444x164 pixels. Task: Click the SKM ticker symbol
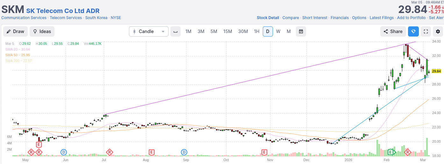(13, 9)
